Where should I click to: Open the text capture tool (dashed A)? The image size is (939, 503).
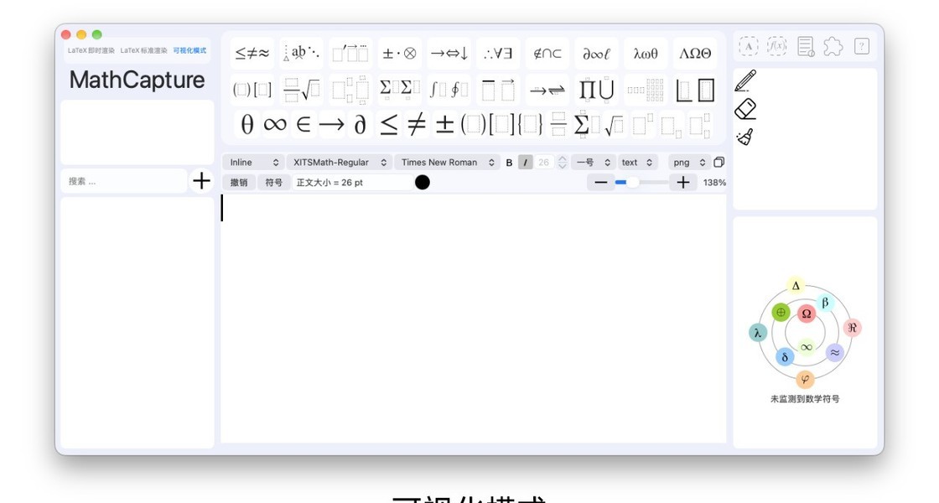click(749, 46)
